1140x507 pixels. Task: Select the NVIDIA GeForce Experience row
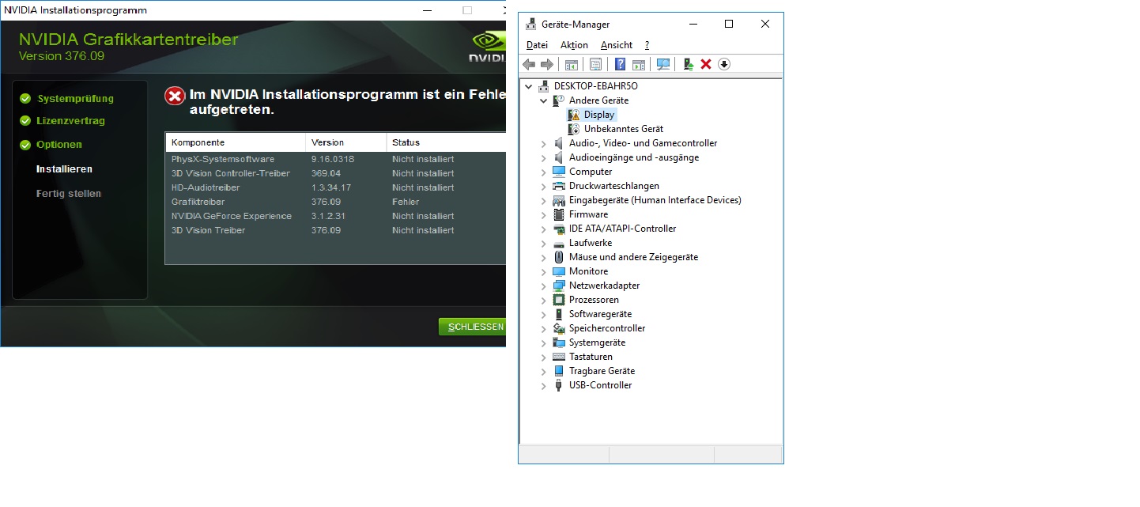pos(335,216)
